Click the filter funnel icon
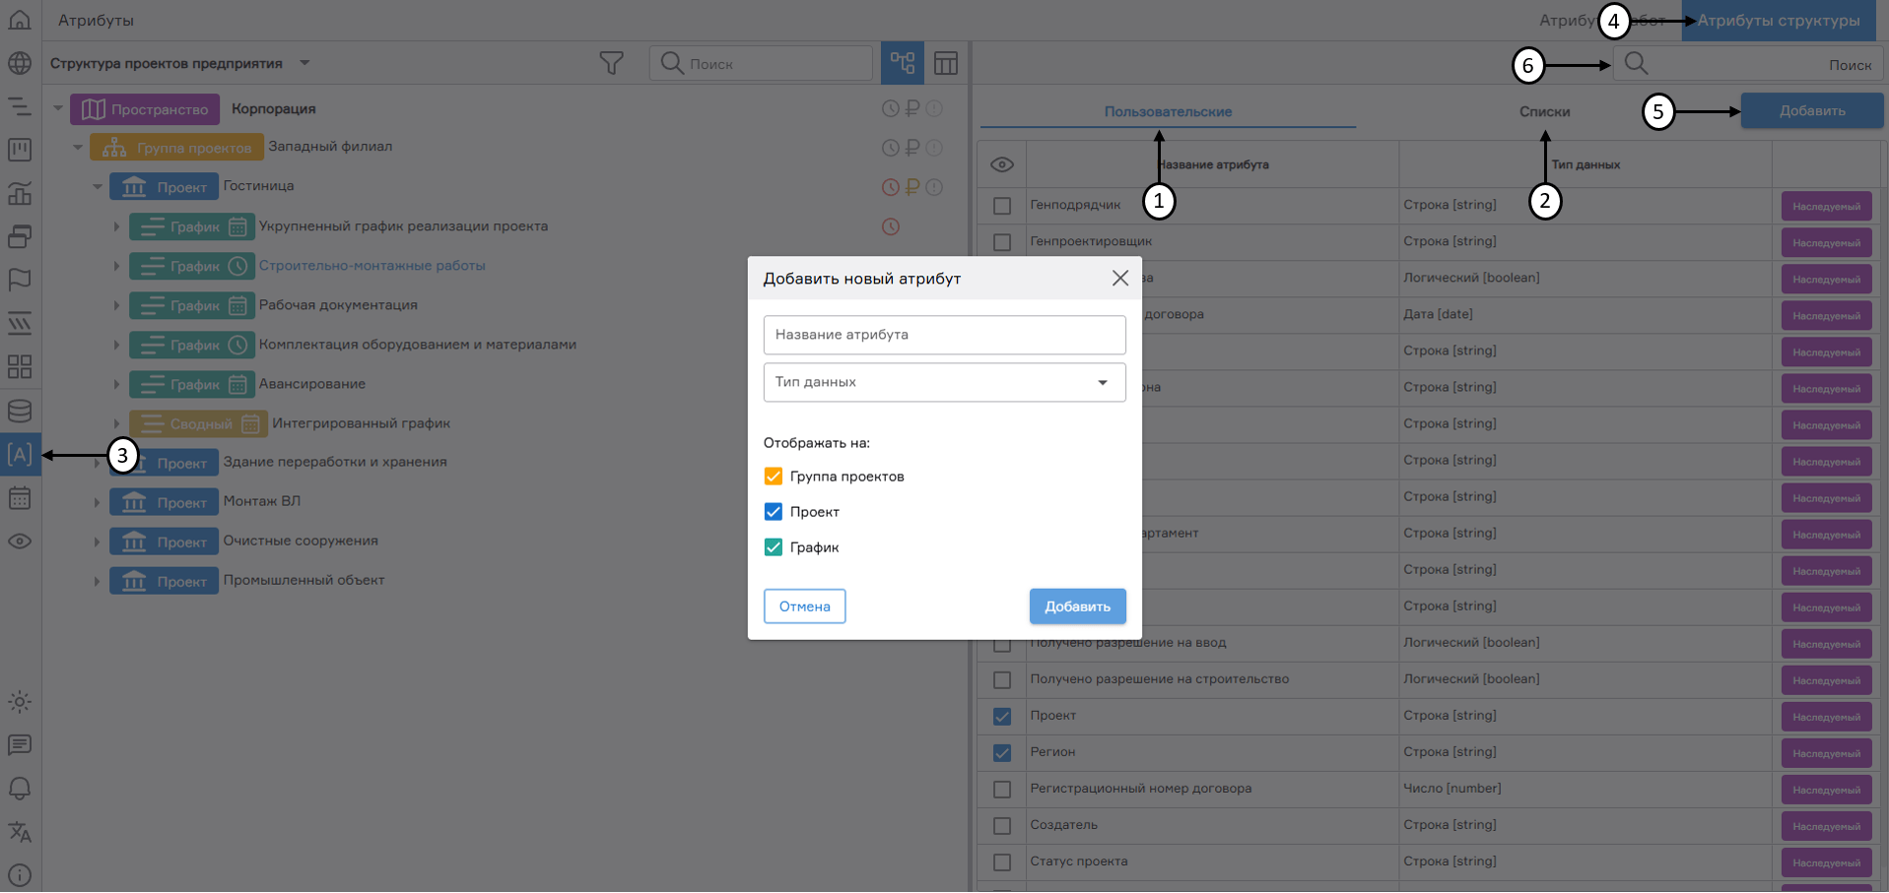Screen dimensions: 1889x893 click(x=611, y=63)
